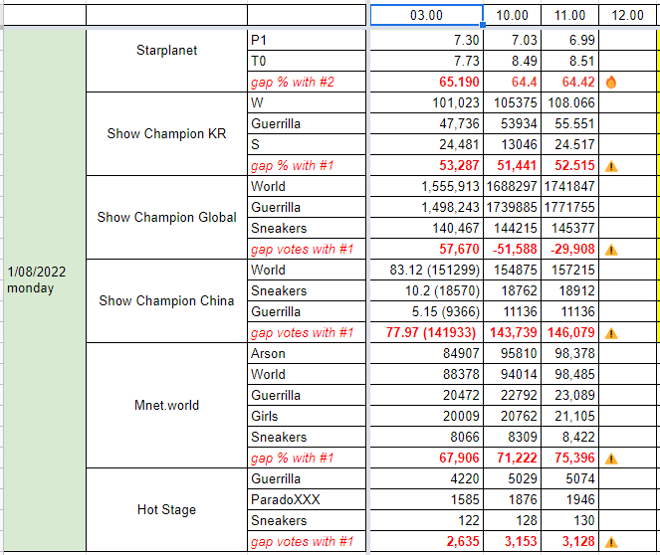Select cell with value 4220

[426, 478]
